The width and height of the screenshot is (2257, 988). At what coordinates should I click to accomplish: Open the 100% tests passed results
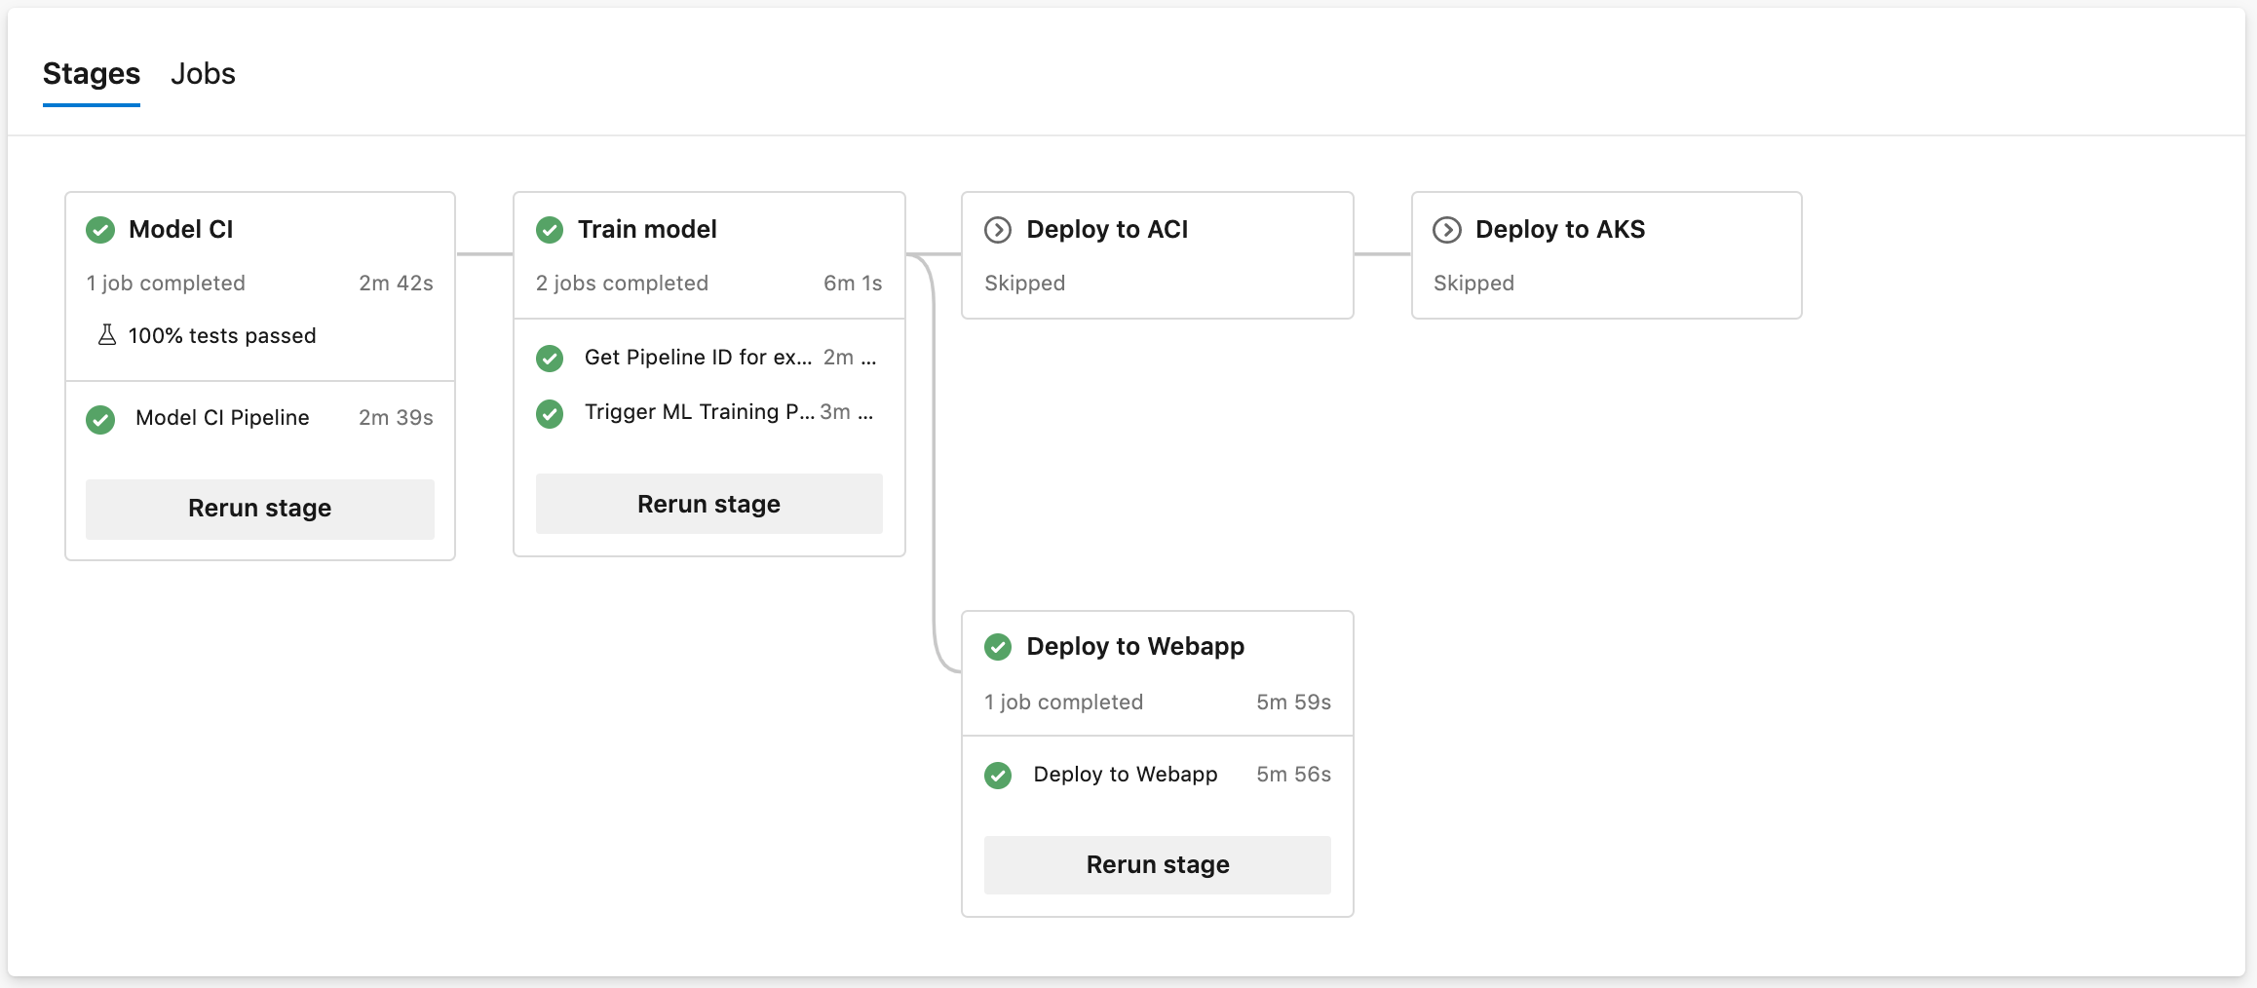tap(221, 335)
